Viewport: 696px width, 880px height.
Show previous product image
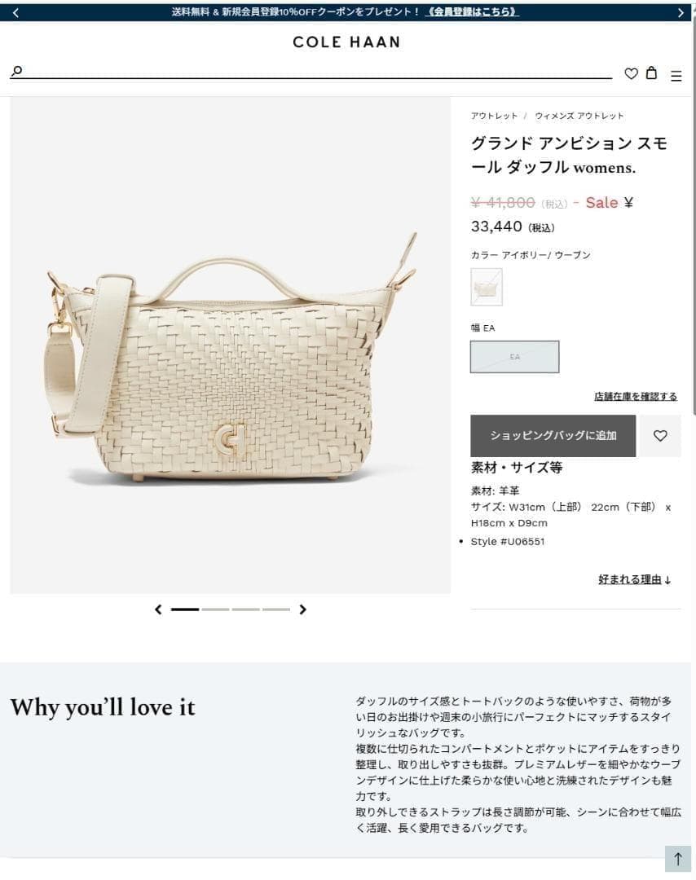158,609
